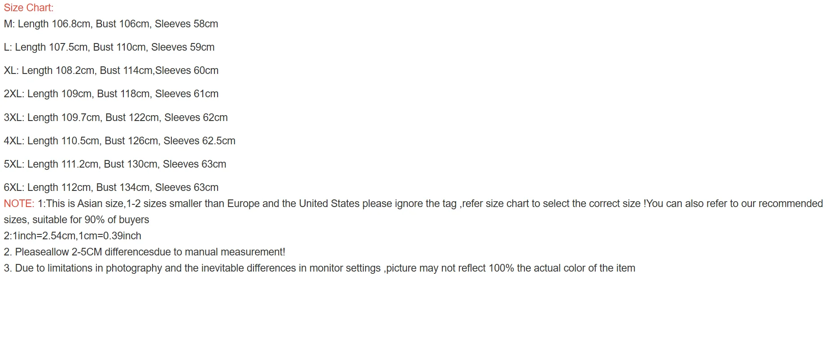Screen dimensions: 829x337
Task: Click the "This is Asian size" text
Action: pos(85,203)
